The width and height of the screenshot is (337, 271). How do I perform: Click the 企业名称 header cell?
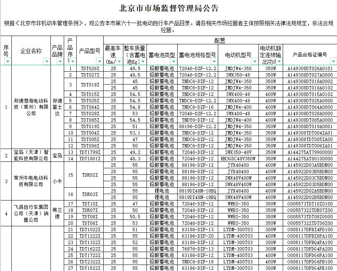point(31,51)
